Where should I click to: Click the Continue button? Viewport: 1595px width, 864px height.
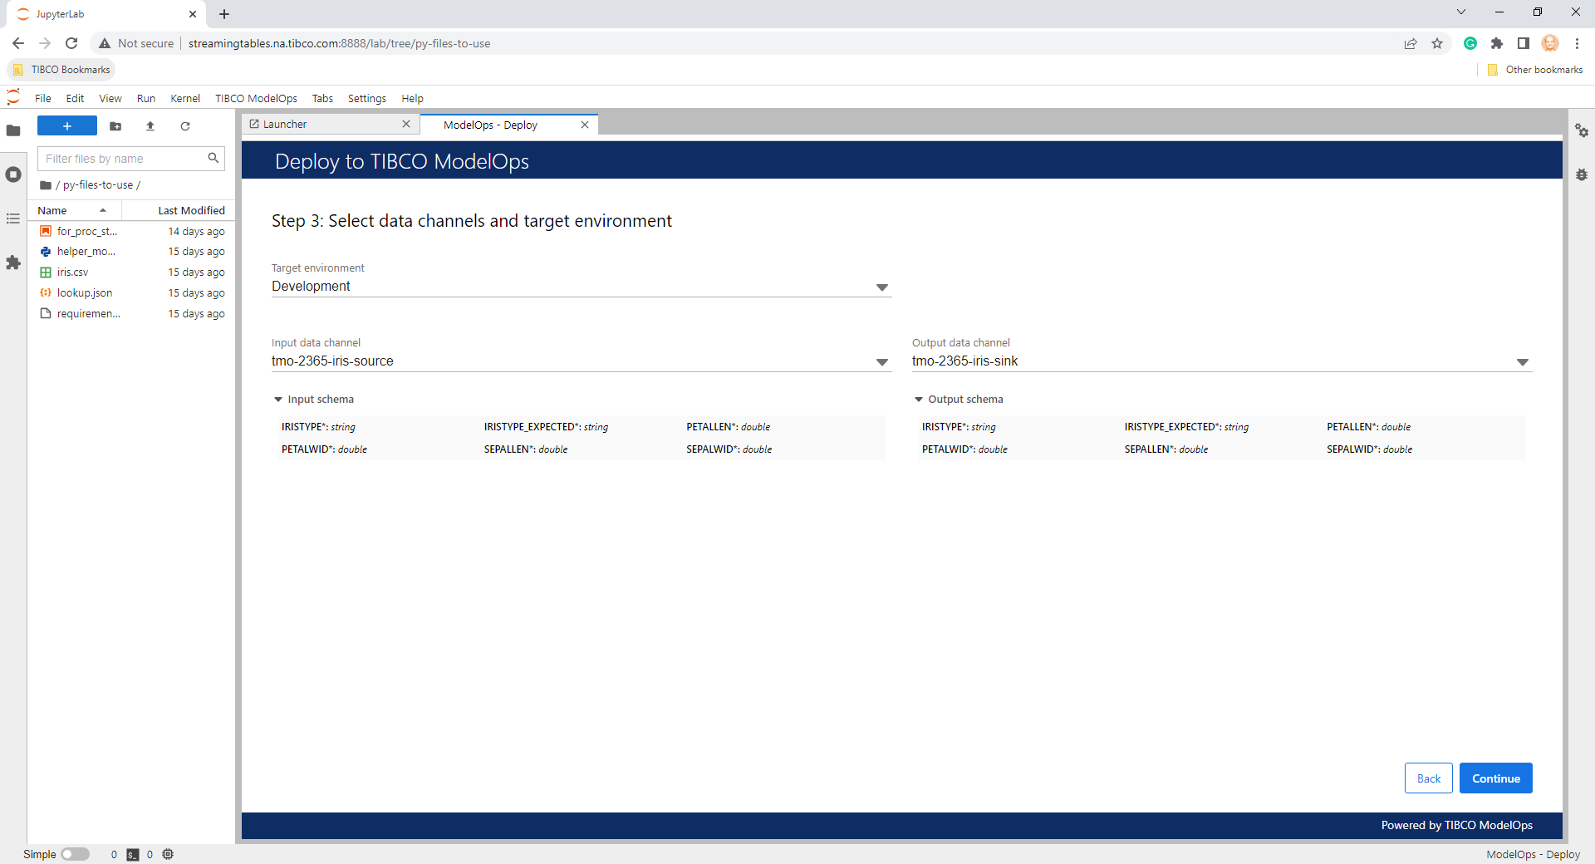coord(1496,778)
